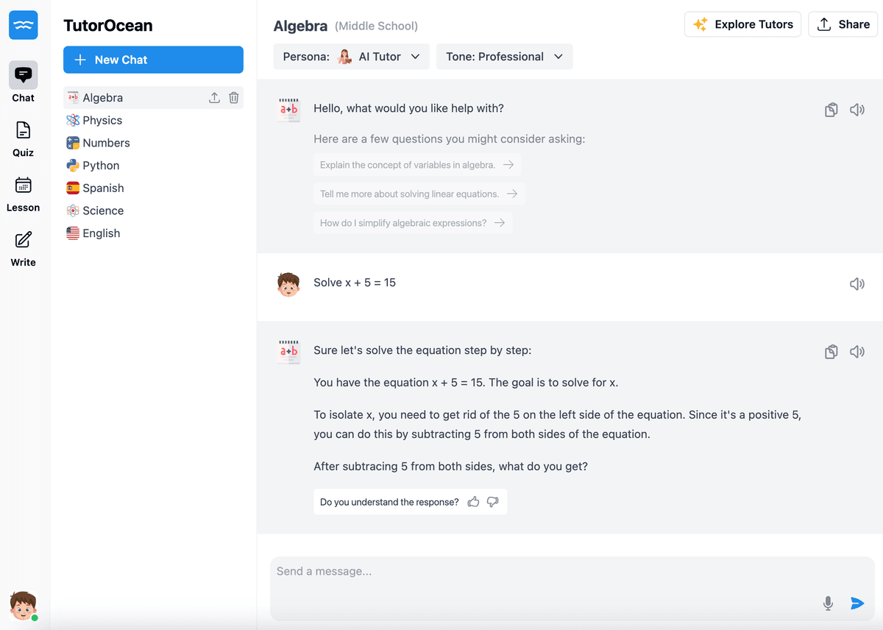Open the Lesson section
This screenshot has width=883, height=630.
[23, 191]
